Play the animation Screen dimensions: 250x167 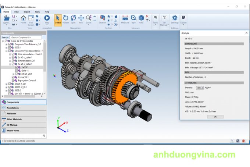coord(47,19)
